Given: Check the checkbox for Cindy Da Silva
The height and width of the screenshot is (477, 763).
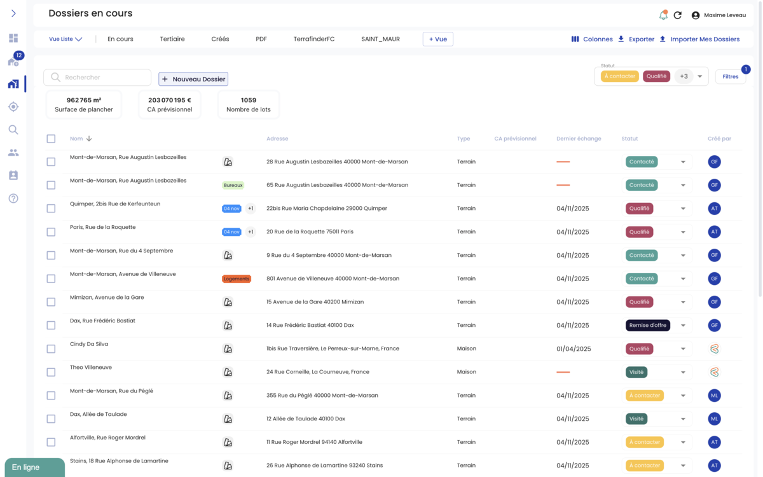Looking at the screenshot, I should [x=51, y=349].
